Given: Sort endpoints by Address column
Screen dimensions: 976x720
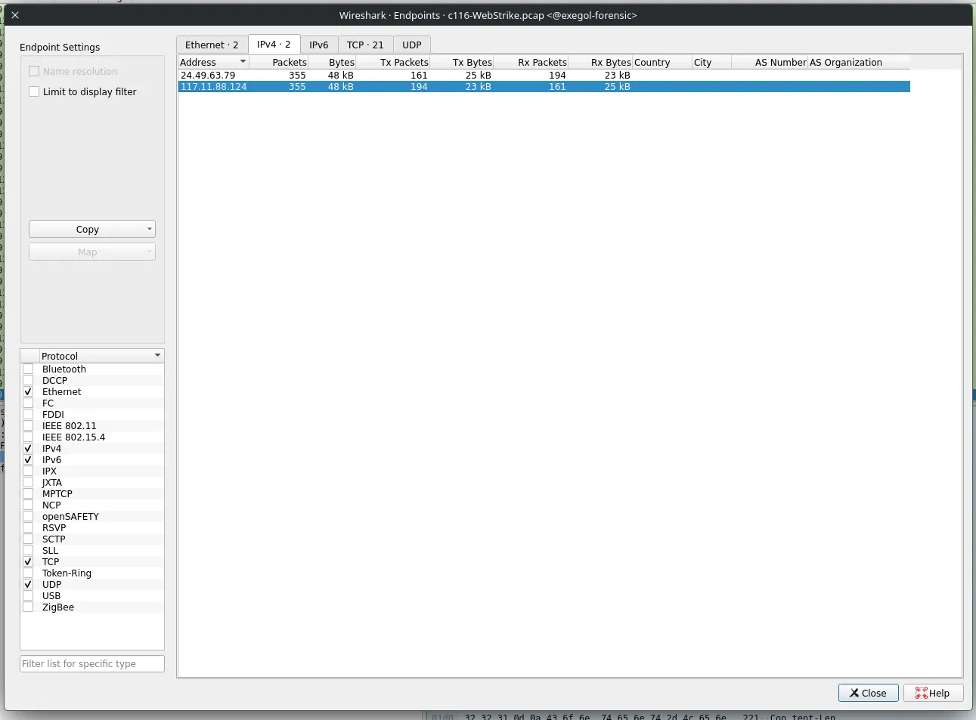Looking at the screenshot, I should (213, 62).
